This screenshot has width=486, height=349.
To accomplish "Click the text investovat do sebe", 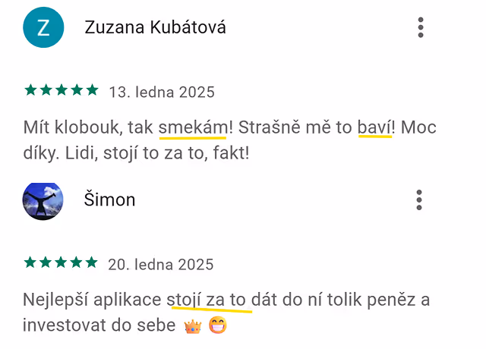I will pyautogui.click(x=99, y=325).
